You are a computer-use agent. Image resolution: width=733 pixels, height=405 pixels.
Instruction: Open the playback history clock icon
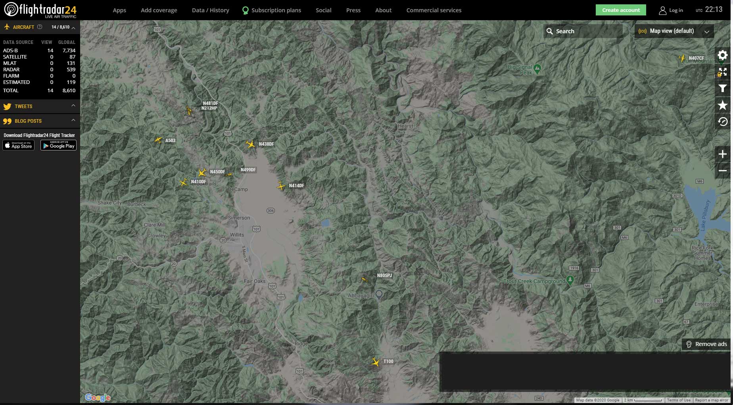pyautogui.click(x=723, y=122)
